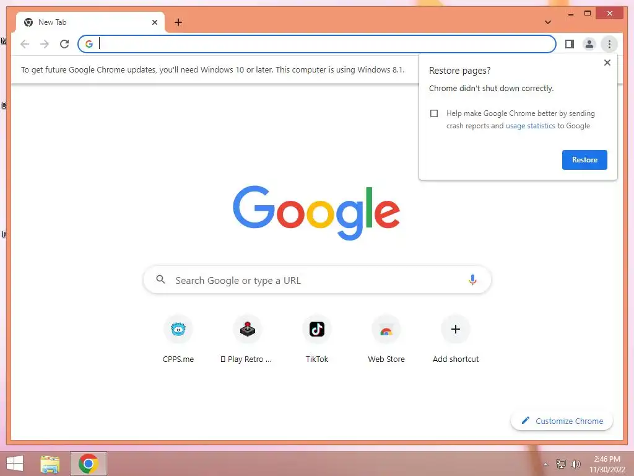Click the taskbar clock 2:46 PM

607,459
